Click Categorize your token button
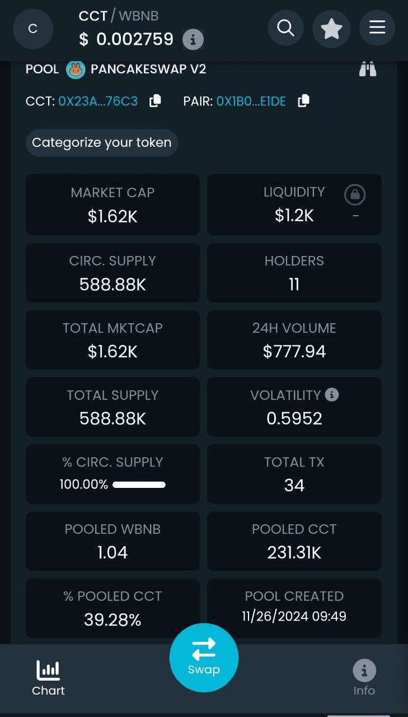 (102, 143)
